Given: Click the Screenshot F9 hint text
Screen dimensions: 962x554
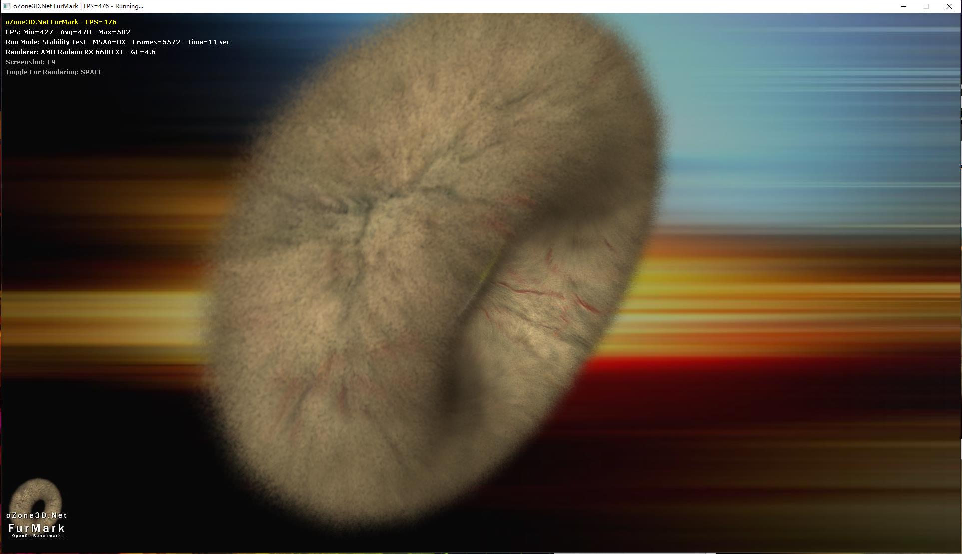Looking at the screenshot, I should tap(31, 62).
